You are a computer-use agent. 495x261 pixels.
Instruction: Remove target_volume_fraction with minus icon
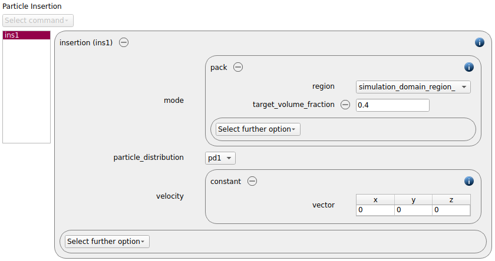(x=345, y=105)
